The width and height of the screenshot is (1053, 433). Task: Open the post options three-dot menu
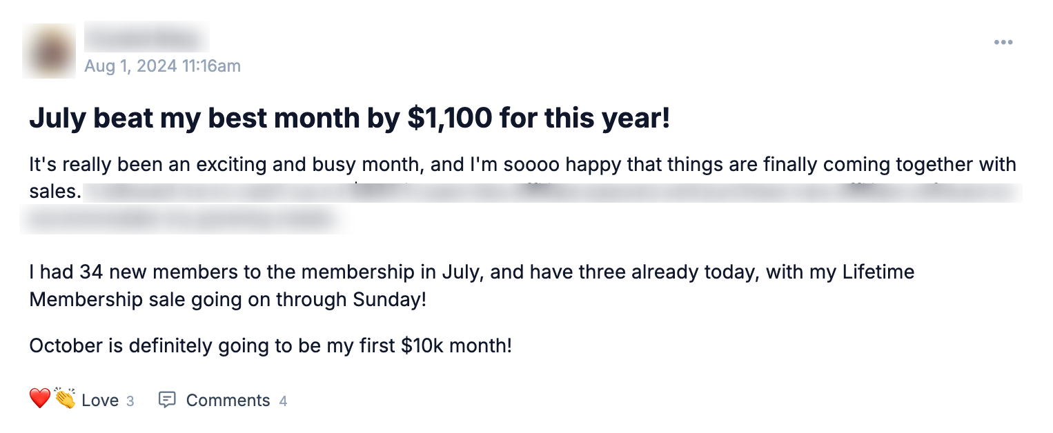[x=1003, y=43]
